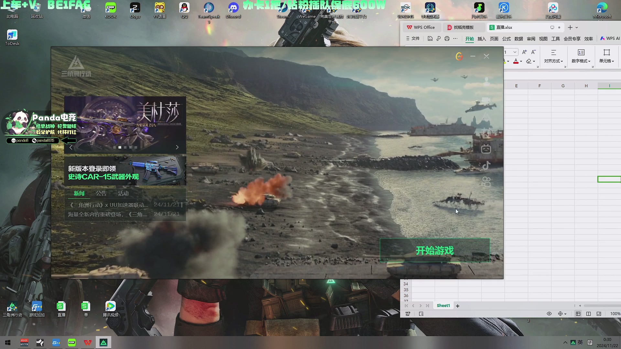Open the CAR-15 weapon skin promo banner
The width and height of the screenshot is (621, 349).
click(125, 171)
